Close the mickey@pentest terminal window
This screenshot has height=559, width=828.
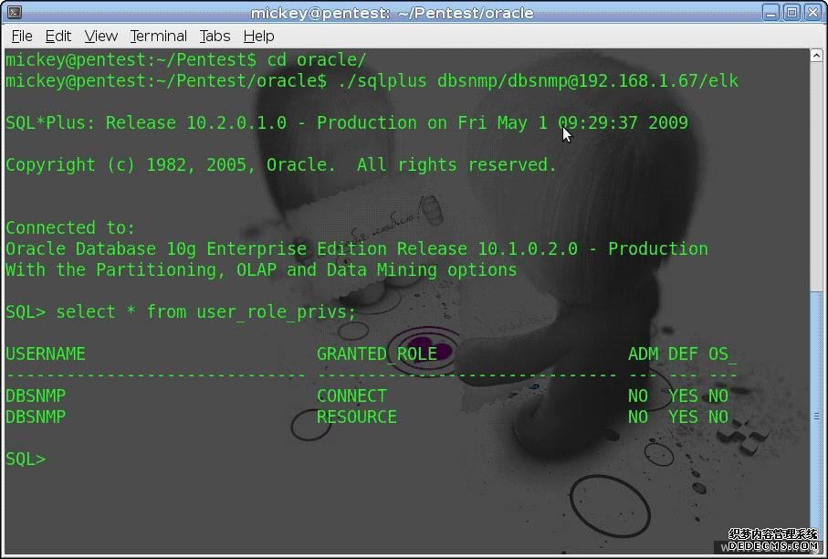coord(812,13)
